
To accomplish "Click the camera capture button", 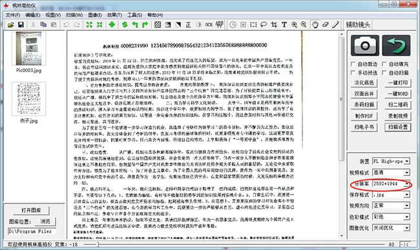I will [365, 45].
